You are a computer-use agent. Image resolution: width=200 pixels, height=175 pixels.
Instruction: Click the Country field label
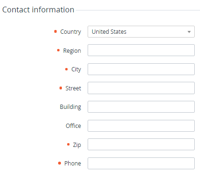point(70,32)
